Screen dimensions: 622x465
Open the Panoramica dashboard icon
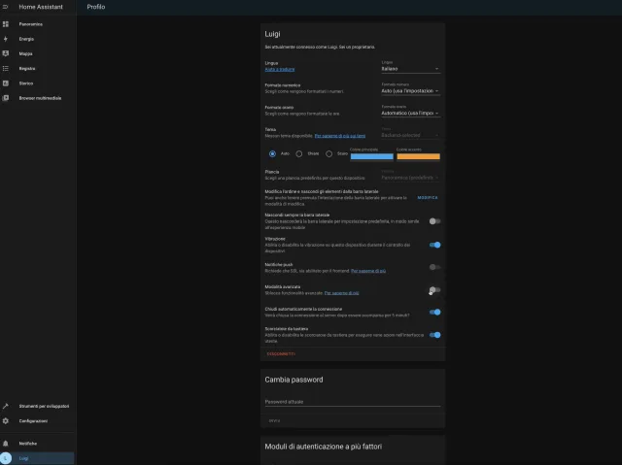click(x=7, y=22)
